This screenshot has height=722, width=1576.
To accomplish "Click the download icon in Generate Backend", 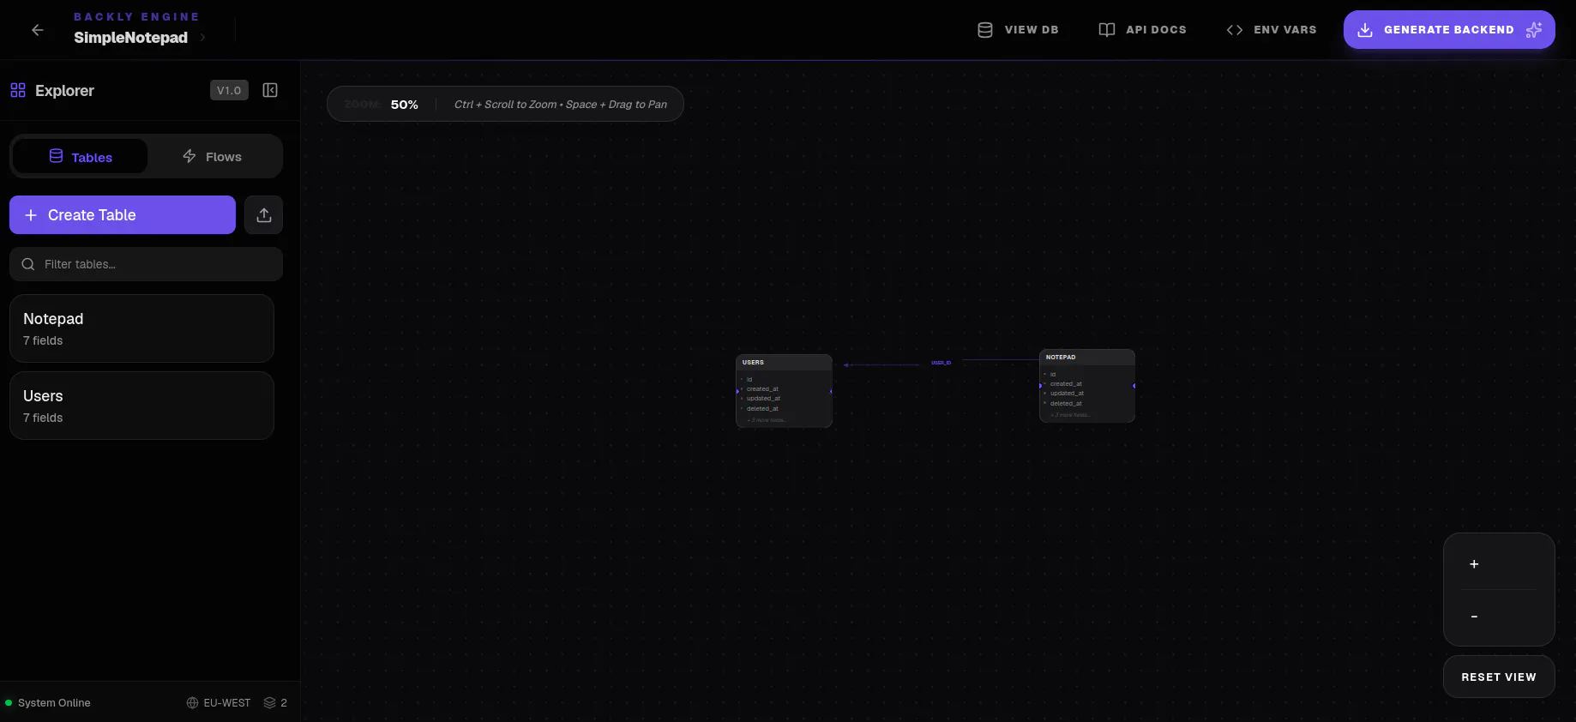I will (x=1366, y=30).
